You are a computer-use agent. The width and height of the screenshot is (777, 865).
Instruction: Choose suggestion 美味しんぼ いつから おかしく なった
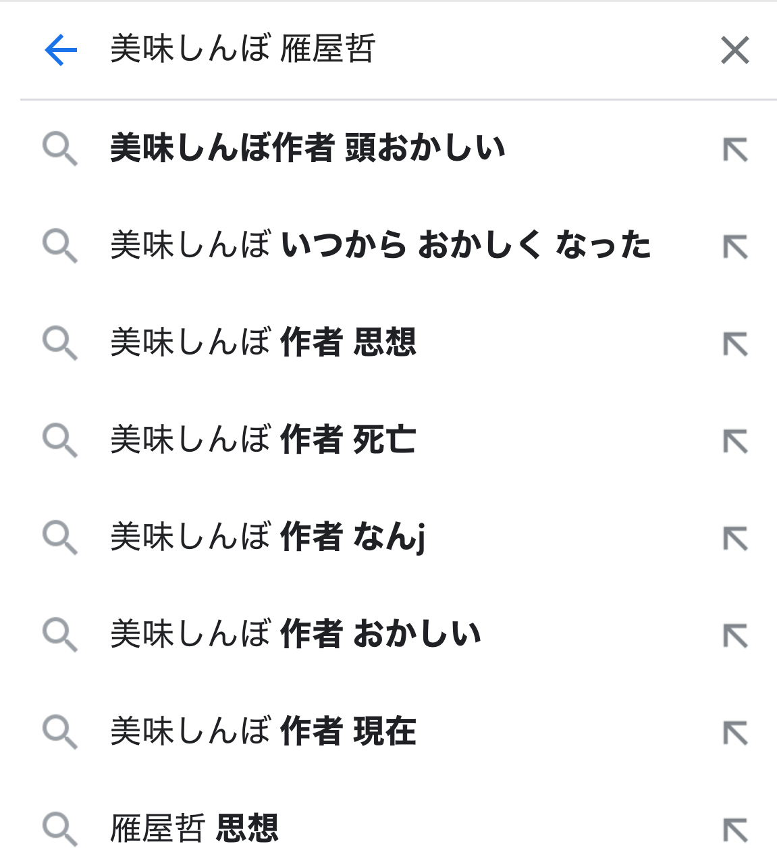[381, 245]
